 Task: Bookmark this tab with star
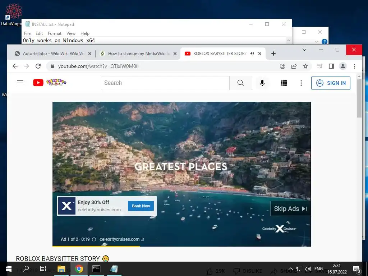pyautogui.click(x=305, y=66)
